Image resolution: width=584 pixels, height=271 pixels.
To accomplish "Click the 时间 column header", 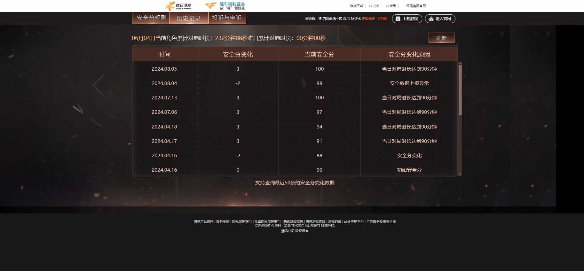I will coord(164,54).
